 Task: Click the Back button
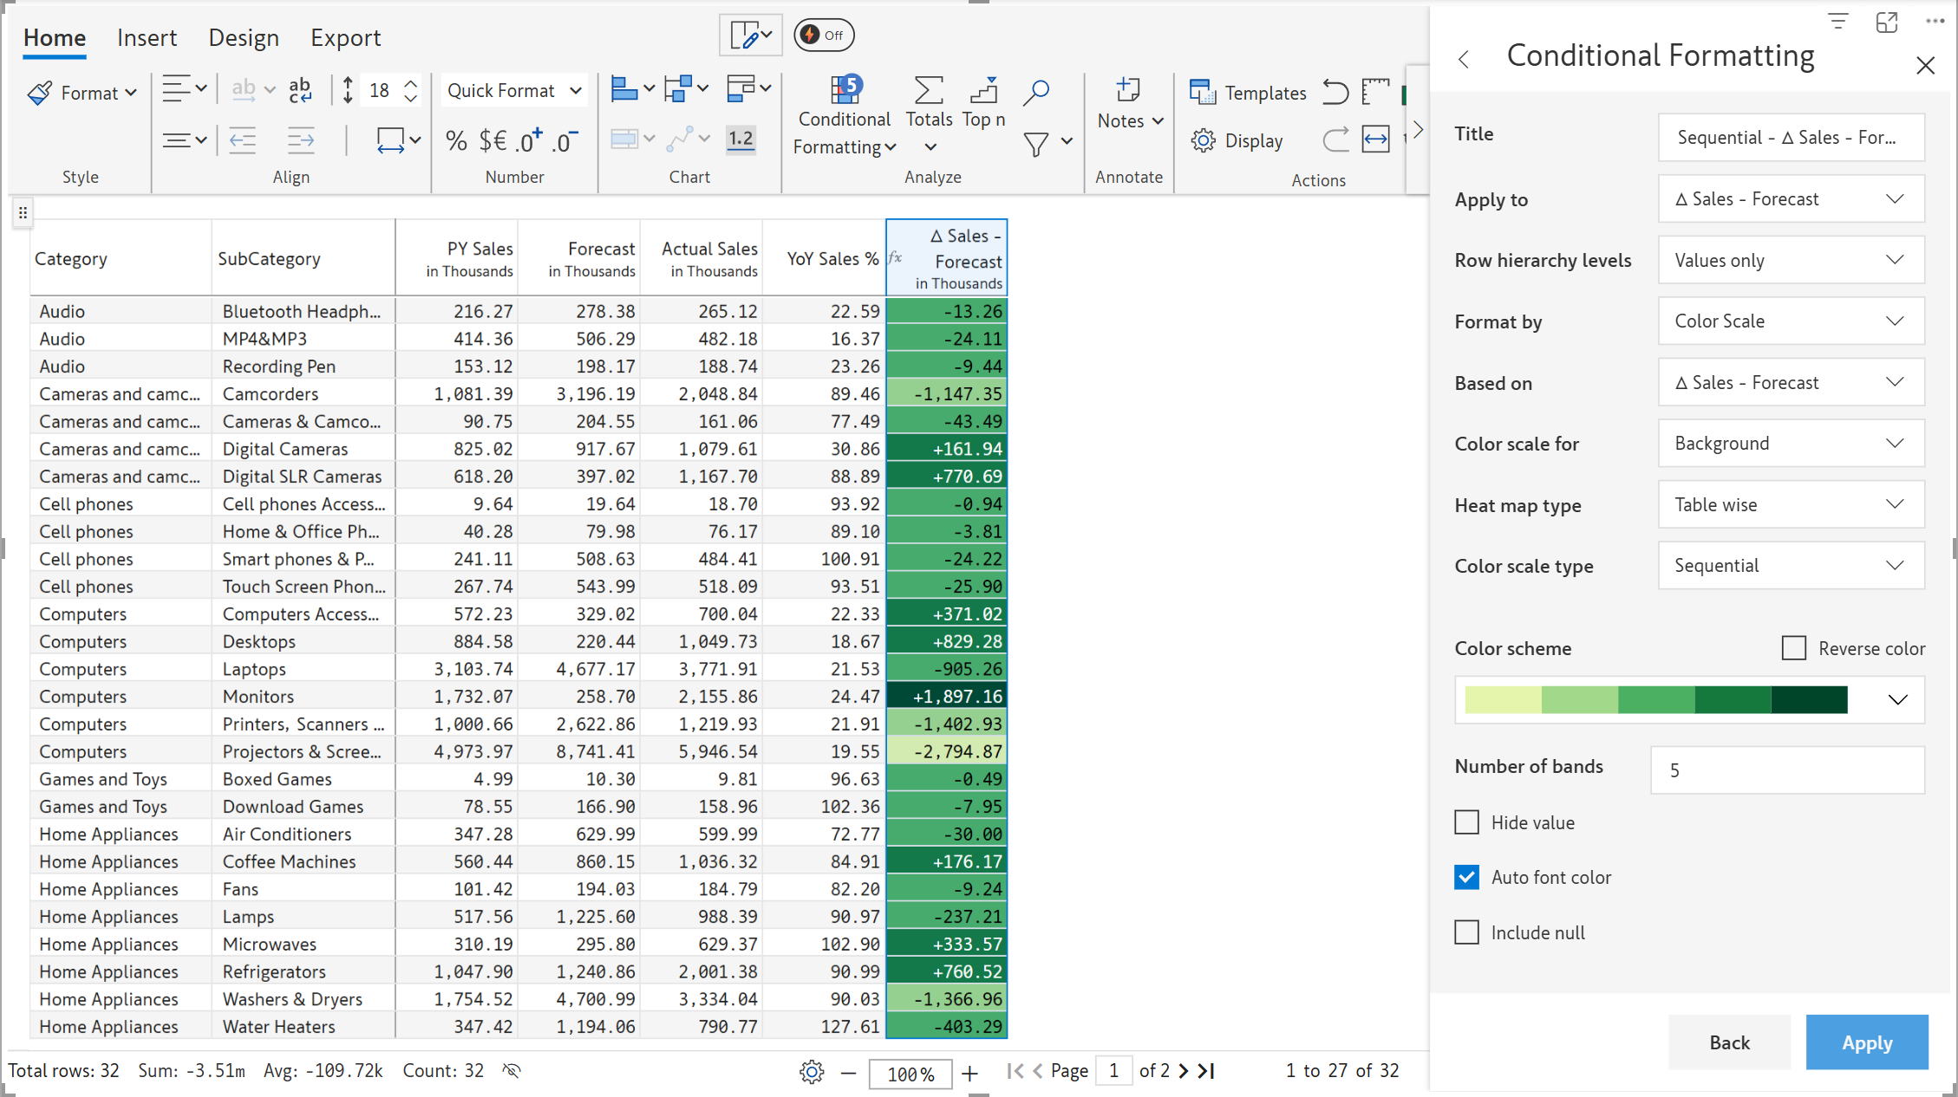1729,1042
